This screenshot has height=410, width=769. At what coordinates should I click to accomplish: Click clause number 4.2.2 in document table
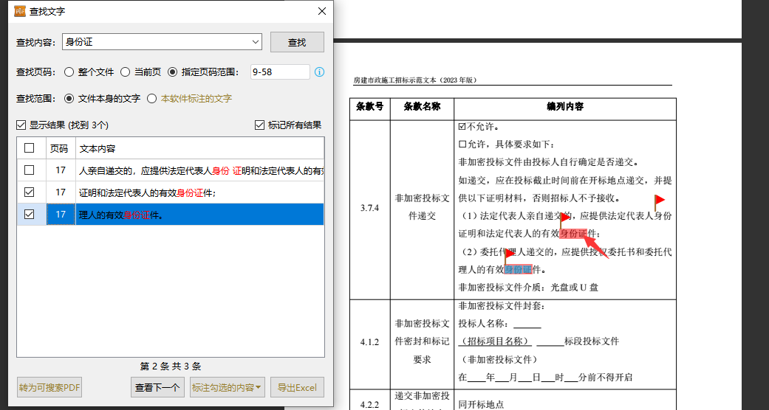tap(370, 405)
